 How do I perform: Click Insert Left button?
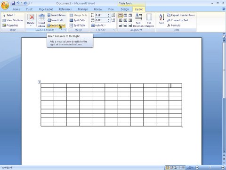click(x=55, y=20)
